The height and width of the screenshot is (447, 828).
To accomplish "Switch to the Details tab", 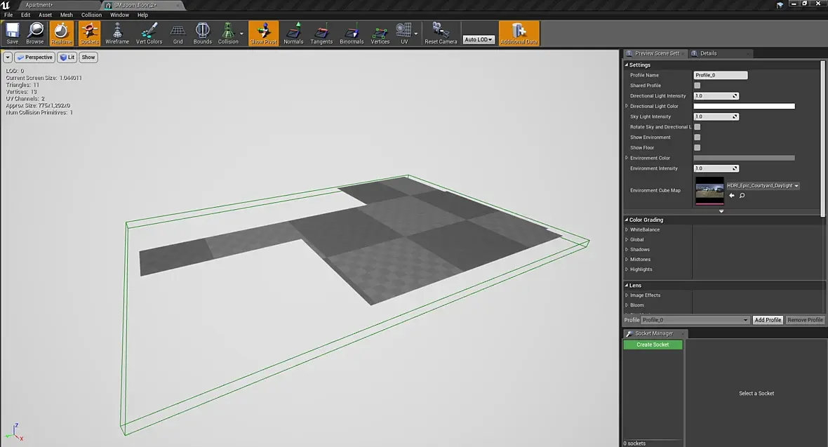I will pyautogui.click(x=708, y=53).
